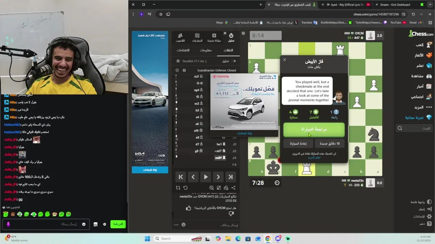This screenshot has width=435, height=244.
Task: Jump to the last move
Action: (230, 177)
